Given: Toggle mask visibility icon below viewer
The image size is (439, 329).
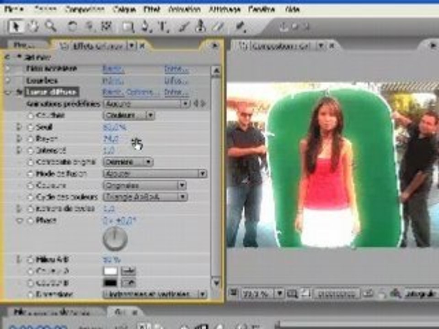Looking at the screenshot, I should pyautogui.click(x=306, y=294).
